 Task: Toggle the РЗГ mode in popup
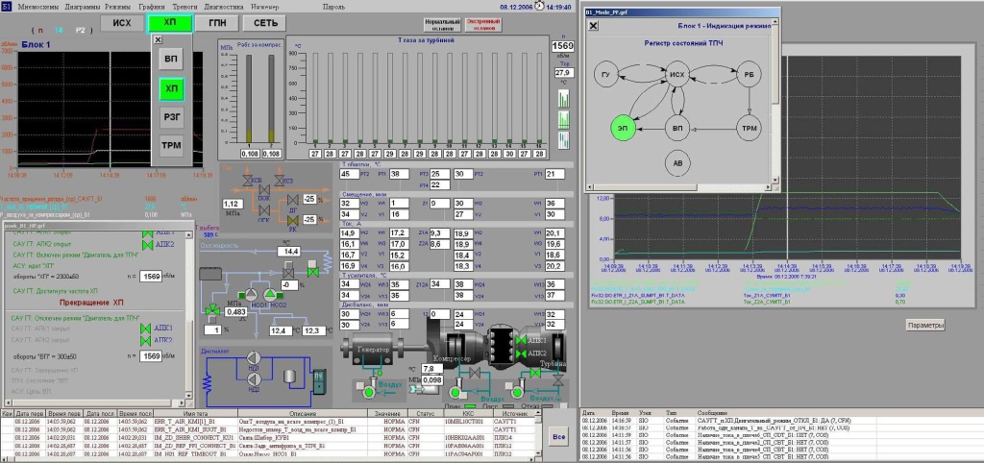pos(171,116)
